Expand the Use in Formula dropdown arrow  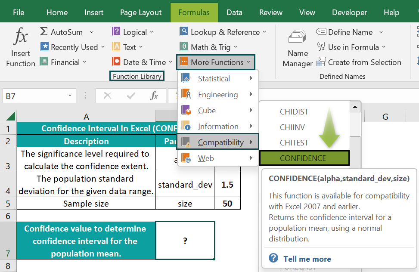pos(384,47)
